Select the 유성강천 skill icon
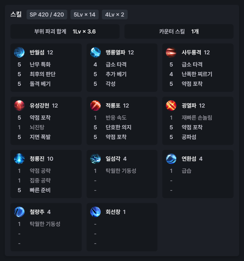Screen dimensions: 244x261 tap(19, 105)
